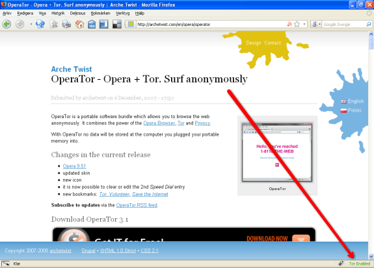
Task: Open the CSS 2.1 footer link
Action: (150, 250)
